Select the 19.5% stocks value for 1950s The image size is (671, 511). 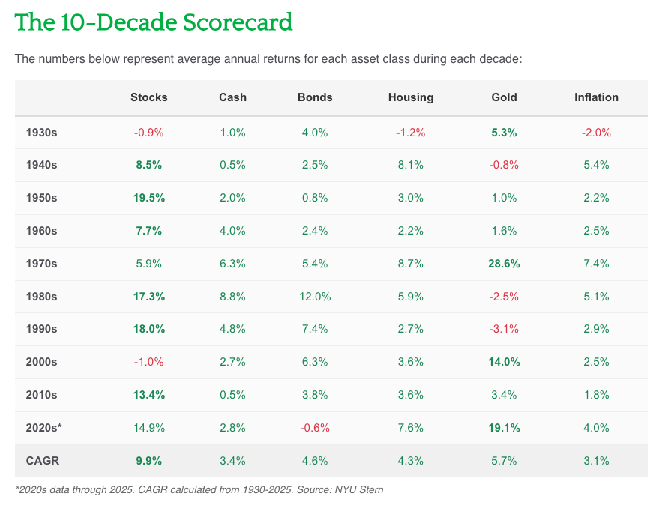(x=149, y=198)
